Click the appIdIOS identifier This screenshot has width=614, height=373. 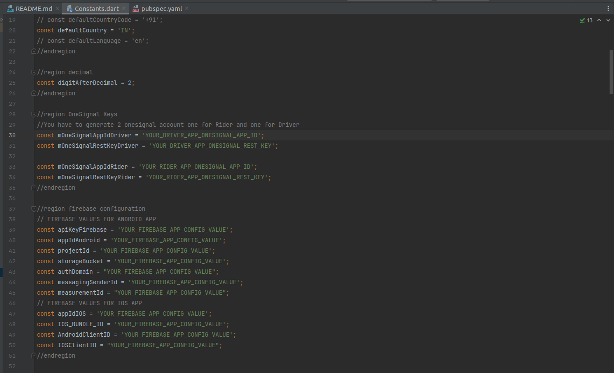click(x=72, y=314)
